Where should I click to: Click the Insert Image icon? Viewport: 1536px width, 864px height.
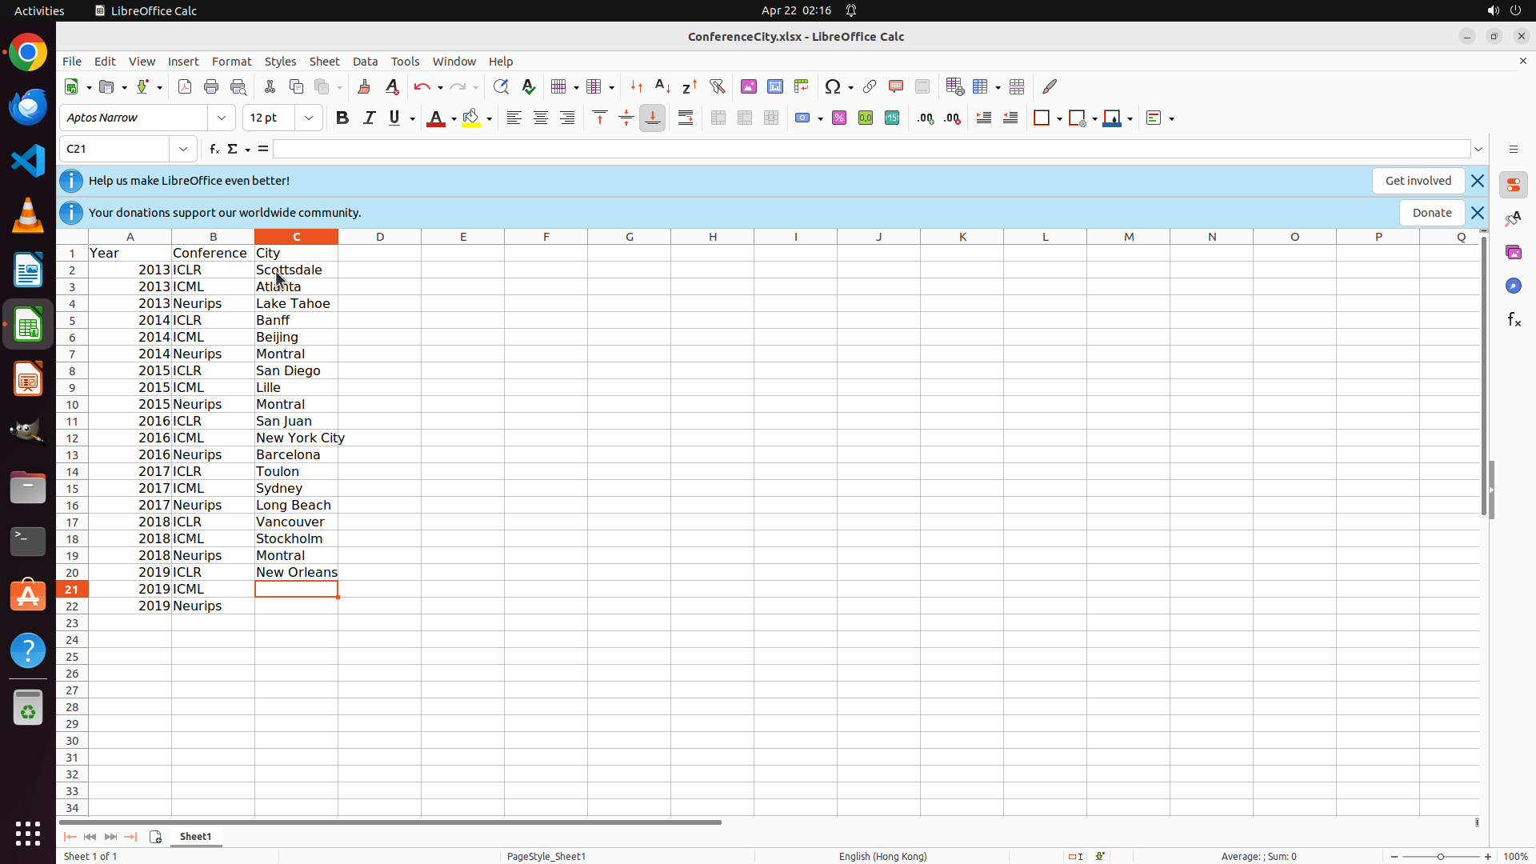pyautogui.click(x=748, y=86)
